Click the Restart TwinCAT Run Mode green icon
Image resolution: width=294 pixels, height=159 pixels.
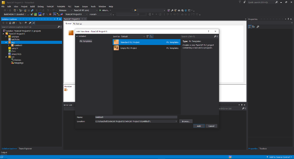[x=35, y=14]
